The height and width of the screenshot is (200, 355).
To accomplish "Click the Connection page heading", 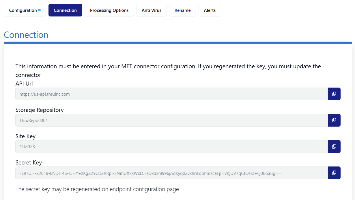I will click(x=26, y=35).
